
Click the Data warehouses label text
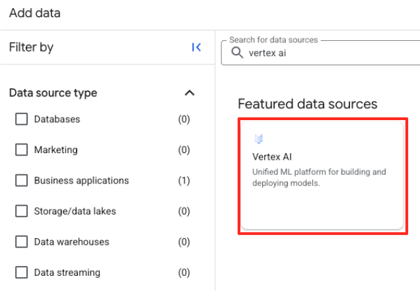(71, 242)
